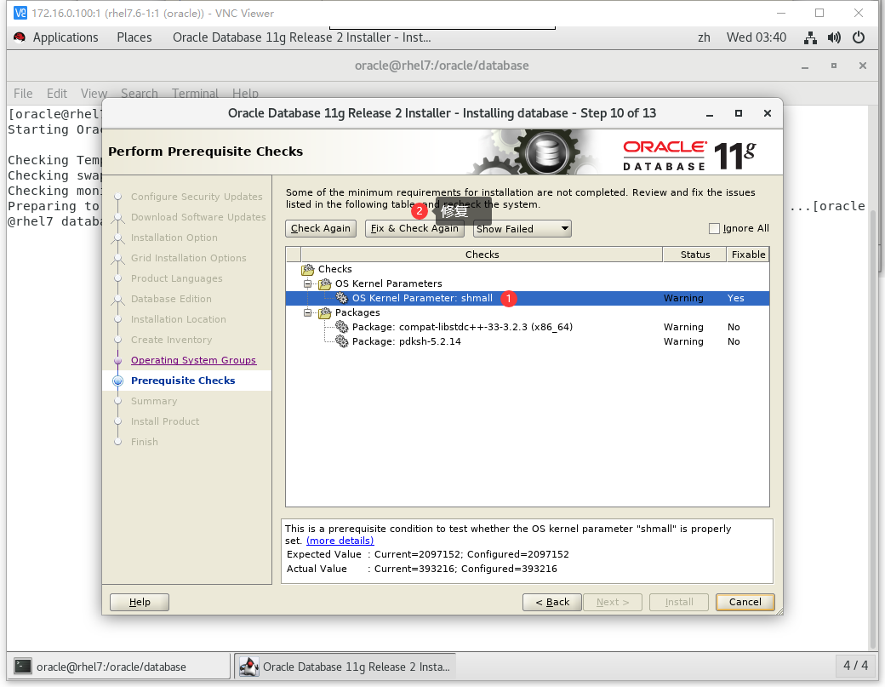
Task: Click the VNC Viewer logo icon
Action: tap(20, 13)
